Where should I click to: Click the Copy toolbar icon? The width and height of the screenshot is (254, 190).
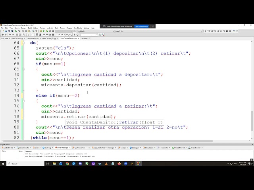(x=26, y=31)
